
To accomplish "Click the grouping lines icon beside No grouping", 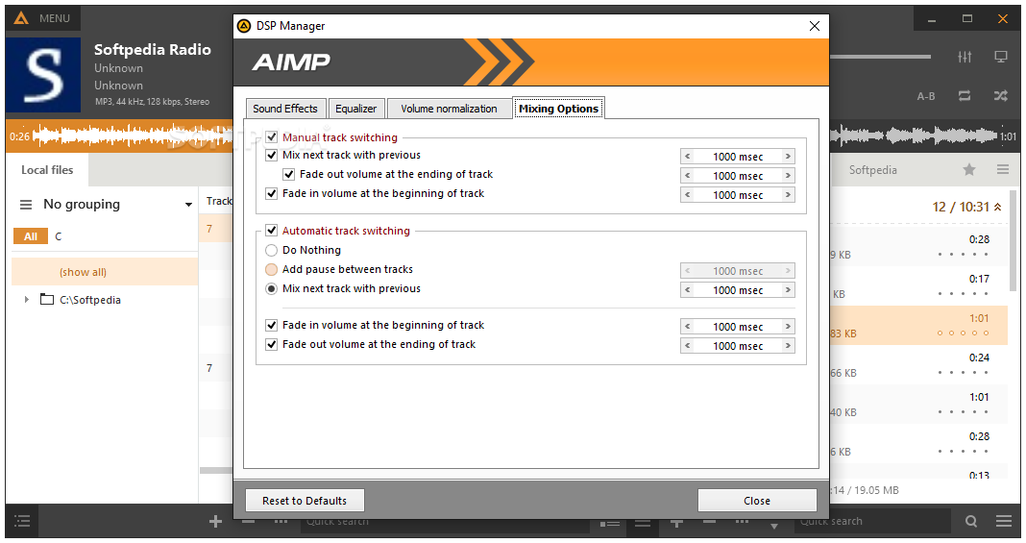I will 26,205.
